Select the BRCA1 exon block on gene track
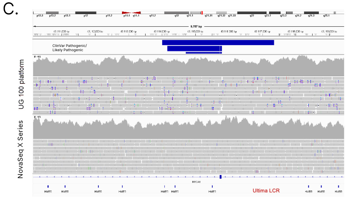The width and height of the screenshot is (360, 212). coord(221,177)
